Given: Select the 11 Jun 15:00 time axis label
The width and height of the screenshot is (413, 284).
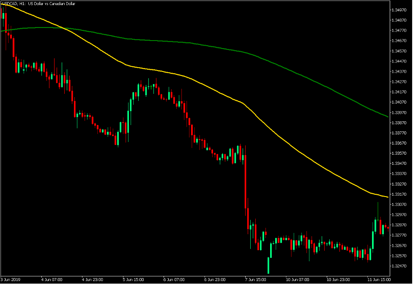Looking at the screenshot, I should 379,279.
